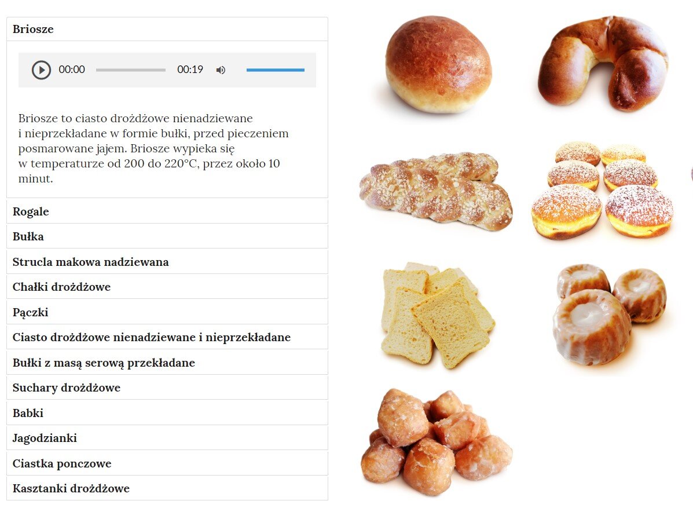This screenshot has height=508, width=693.
Task: Expand the Bułka section
Action: 167,236
